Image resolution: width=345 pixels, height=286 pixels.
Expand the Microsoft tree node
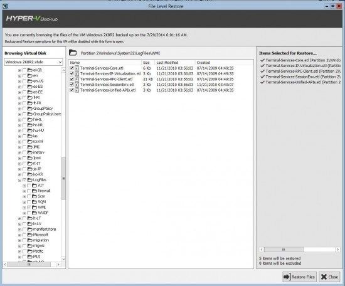point(20,235)
